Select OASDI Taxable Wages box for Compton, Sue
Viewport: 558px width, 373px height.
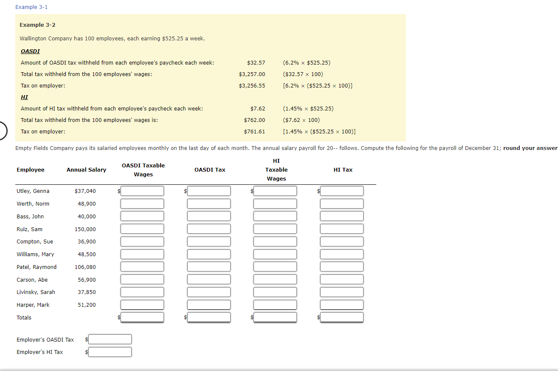tap(142, 242)
